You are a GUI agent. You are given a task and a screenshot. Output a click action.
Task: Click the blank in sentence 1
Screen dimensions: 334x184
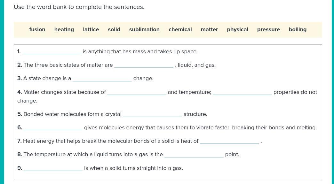pyautogui.click(x=52, y=51)
